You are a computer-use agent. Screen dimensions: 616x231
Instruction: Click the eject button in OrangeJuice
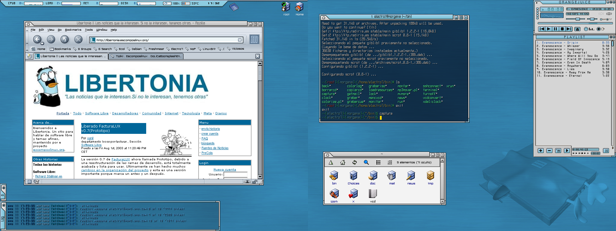[577, 29]
